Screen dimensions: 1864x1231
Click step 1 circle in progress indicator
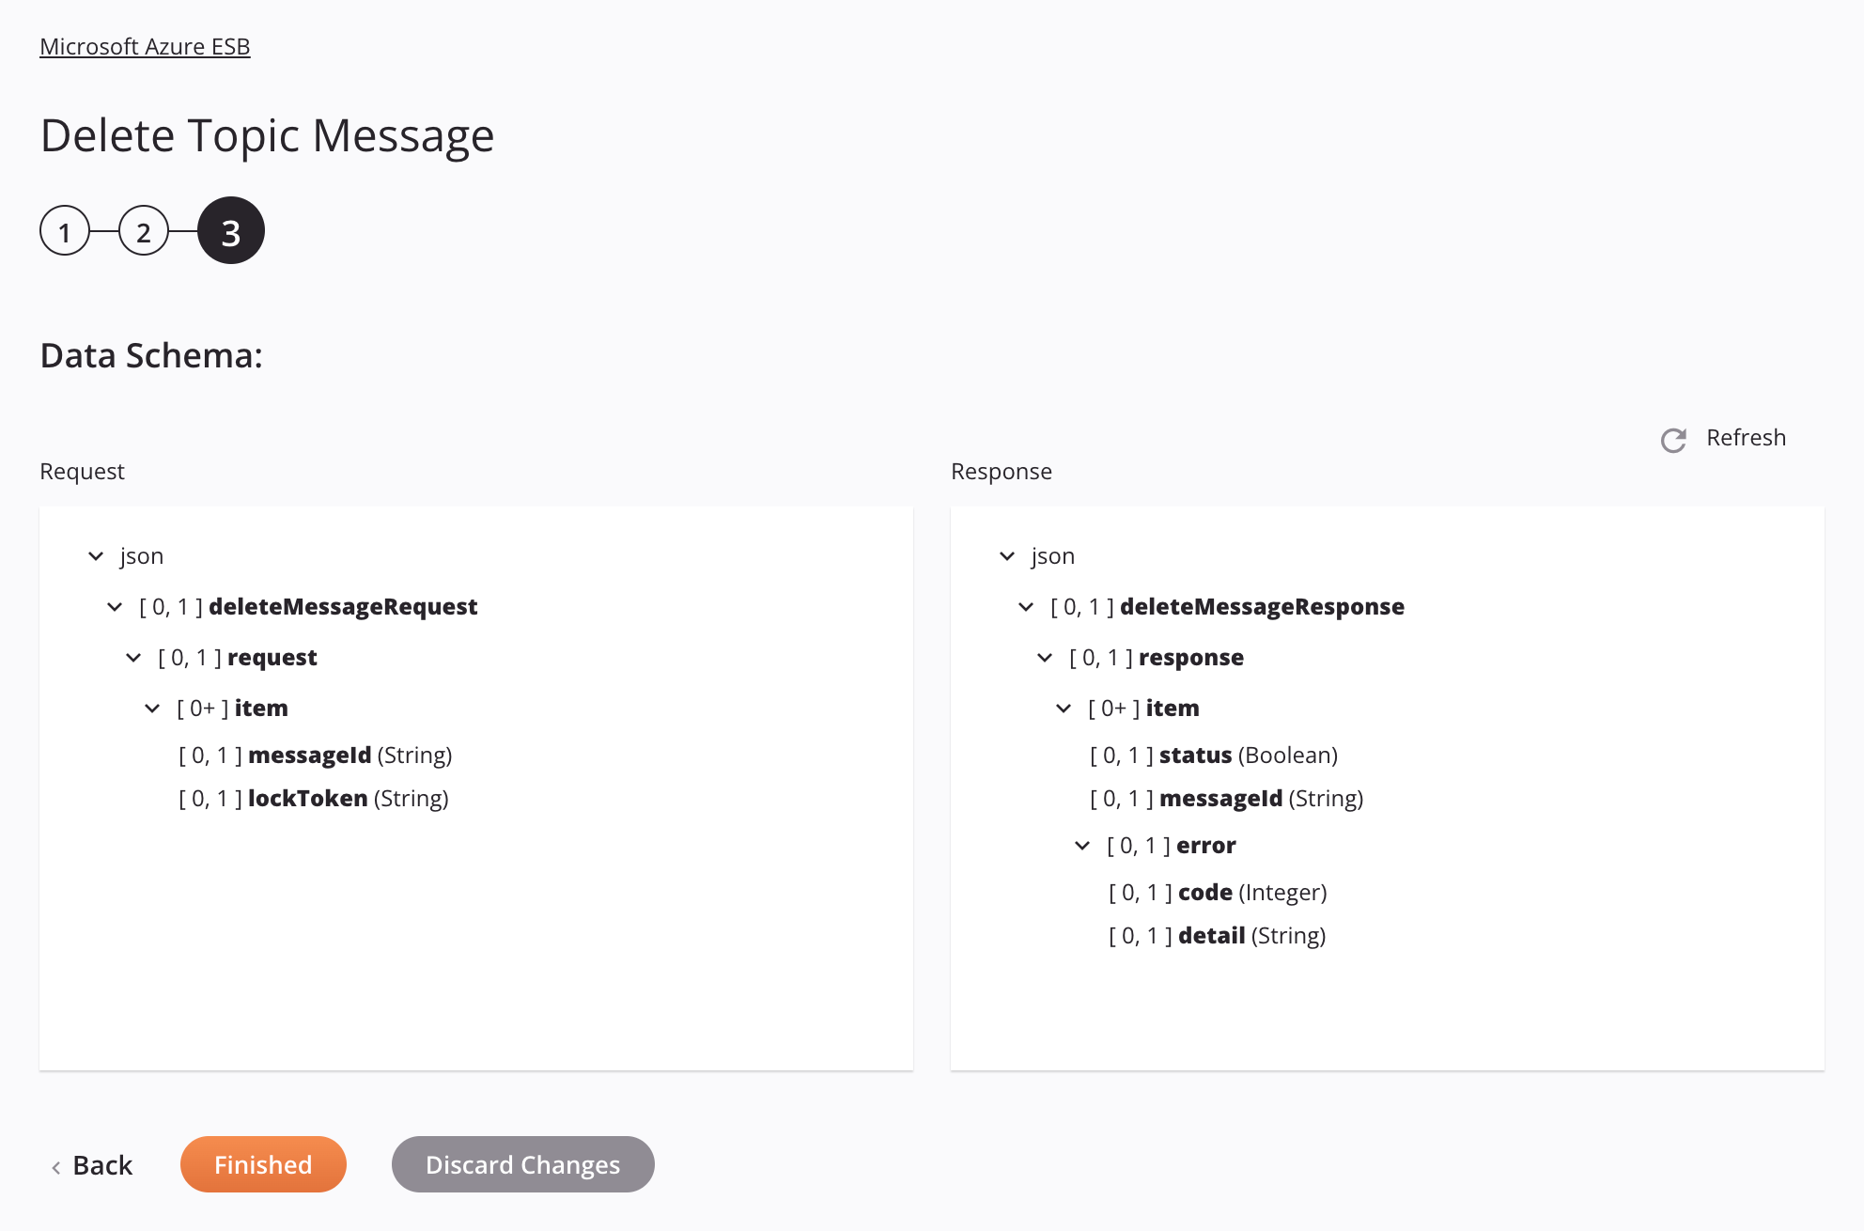pyautogui.click(x=65, y=229)
